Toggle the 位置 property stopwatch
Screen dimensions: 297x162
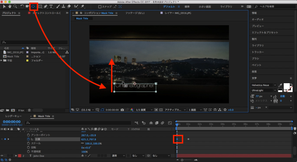[x=28, y=139]
